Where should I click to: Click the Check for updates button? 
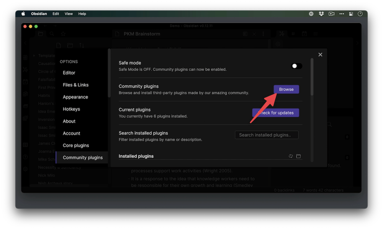[x=275, y=113]
